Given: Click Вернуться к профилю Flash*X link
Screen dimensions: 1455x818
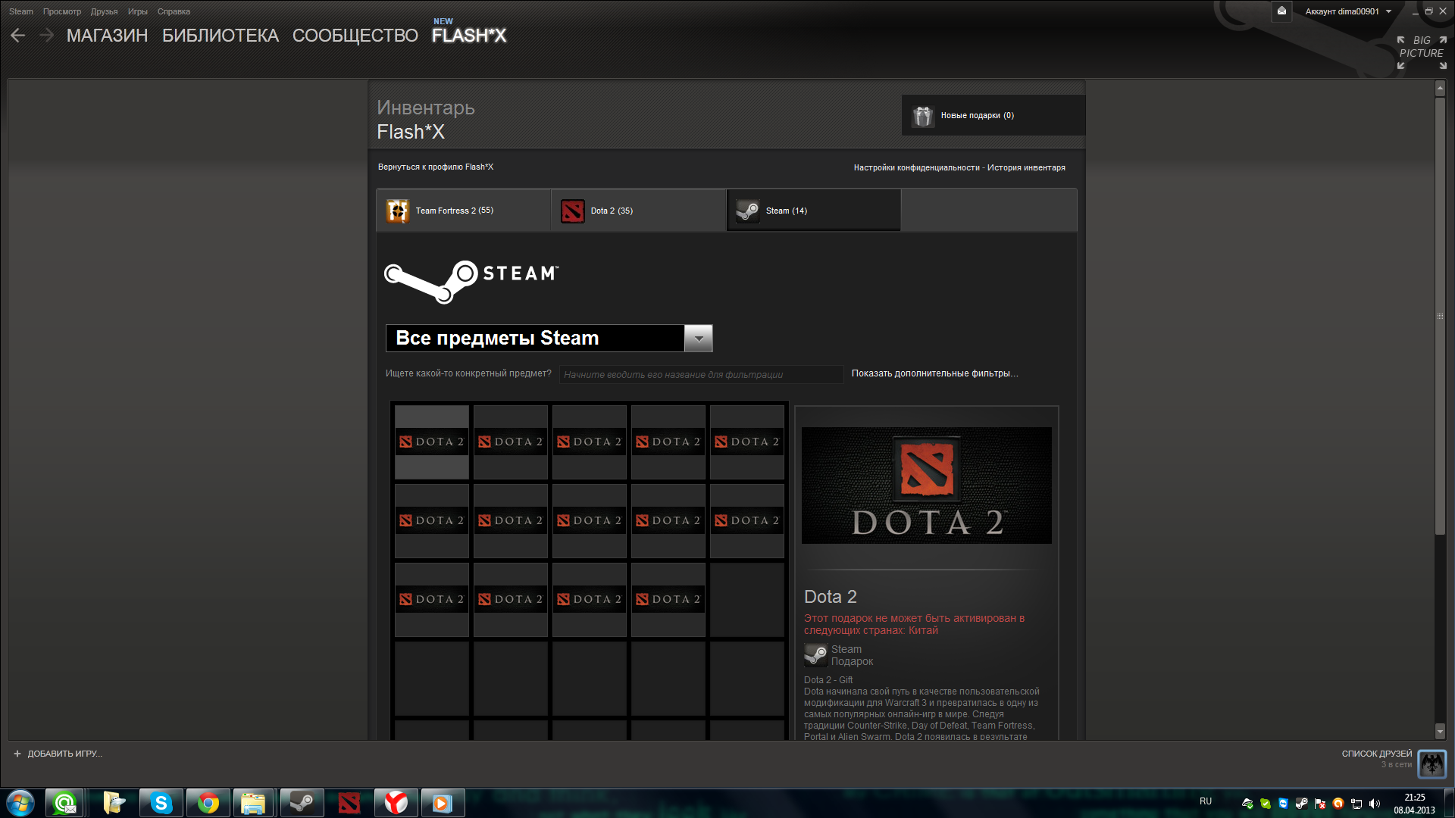Looking at the screenshot, I should (436, 167).
